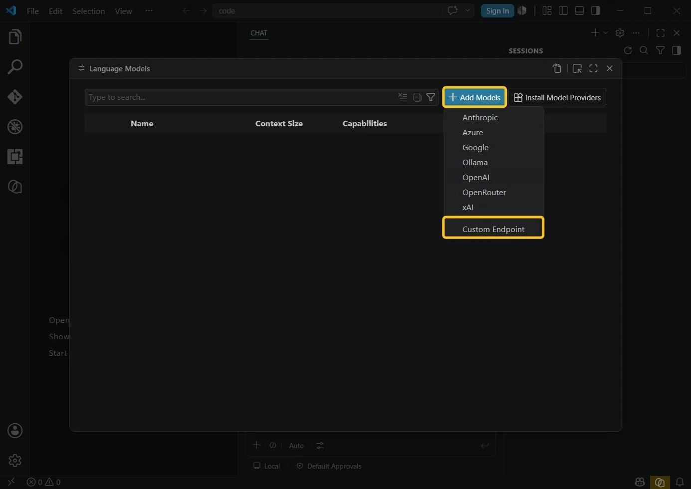Image resolution: width=691 pixels, height=489 pixels.
Task: Open the Chat panel more actions ellipsis
Action: tap(636, 32)
